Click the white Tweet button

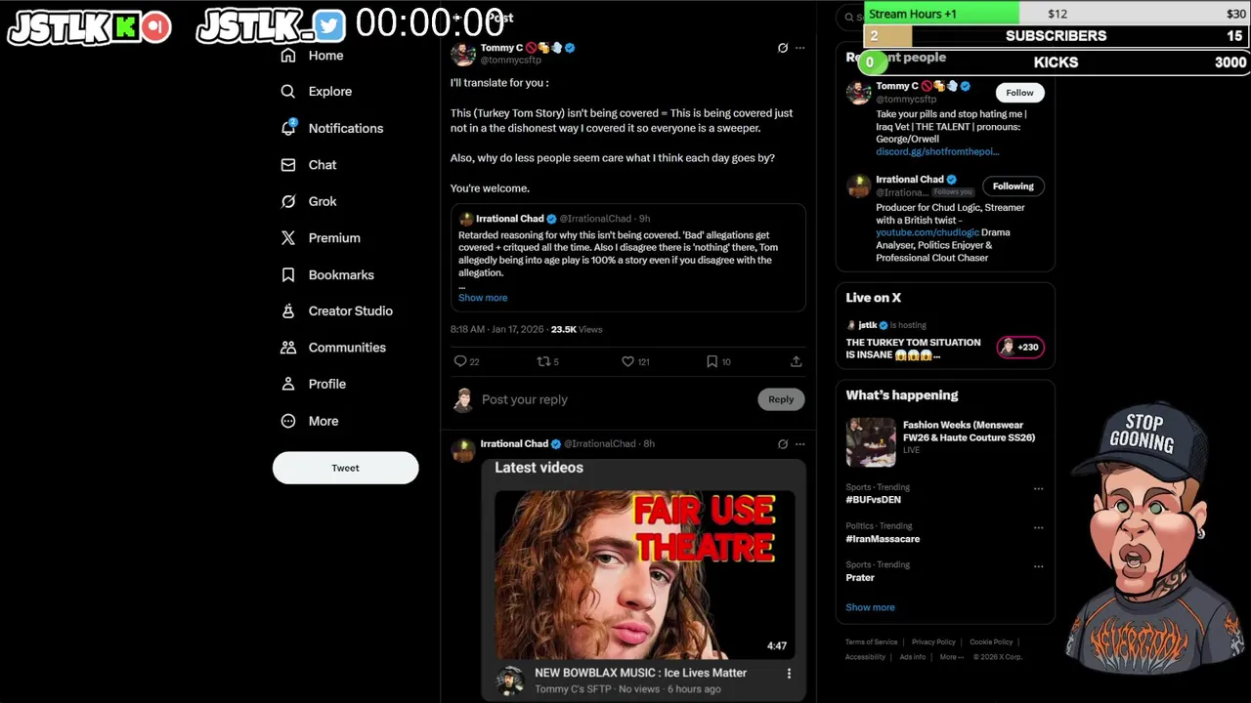pyautogui.click(x=345, y=468)
